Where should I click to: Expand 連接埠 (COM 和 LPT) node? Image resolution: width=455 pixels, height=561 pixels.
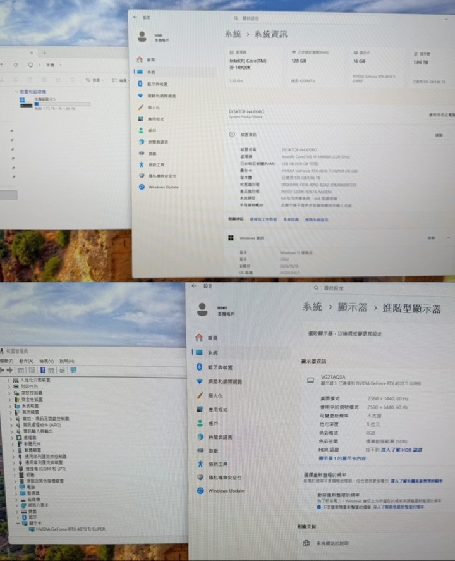[15, 469]
